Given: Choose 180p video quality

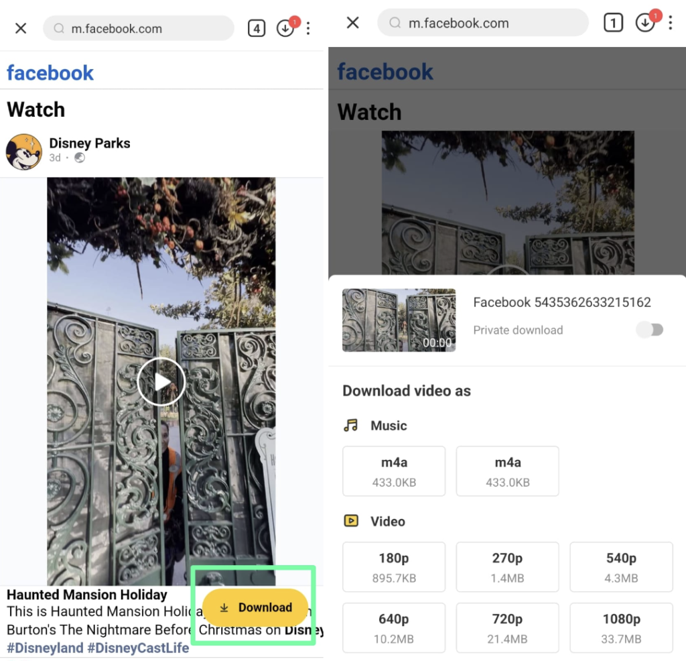Looking at the screenshot, I should (394, 567).
